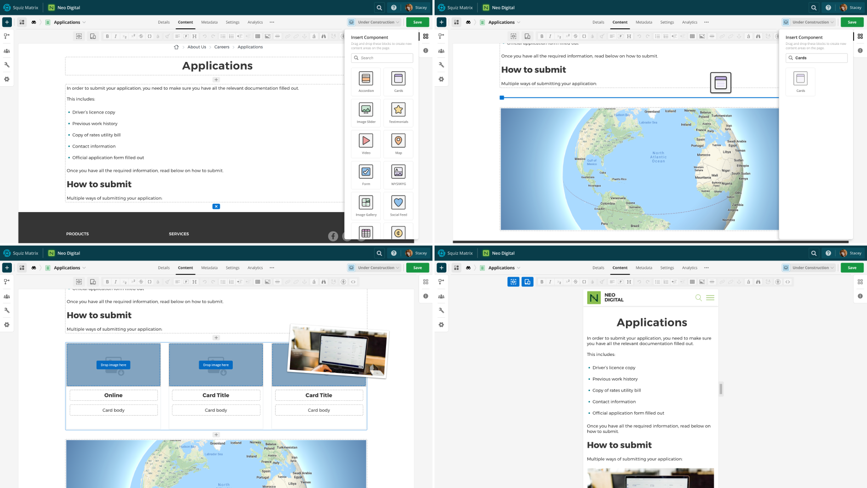This screenshot has height=488, width=867.
Task: Switch to Details tab in top-left window
Action: (164, 22)
